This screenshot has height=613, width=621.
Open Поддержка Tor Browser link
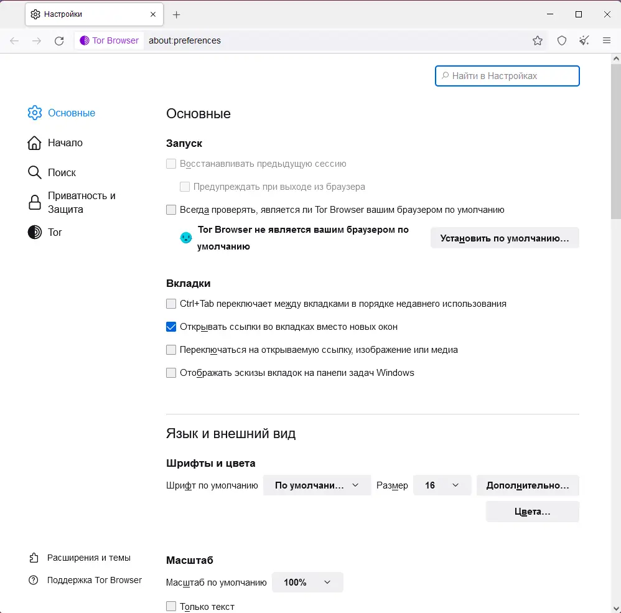(94, 580)
